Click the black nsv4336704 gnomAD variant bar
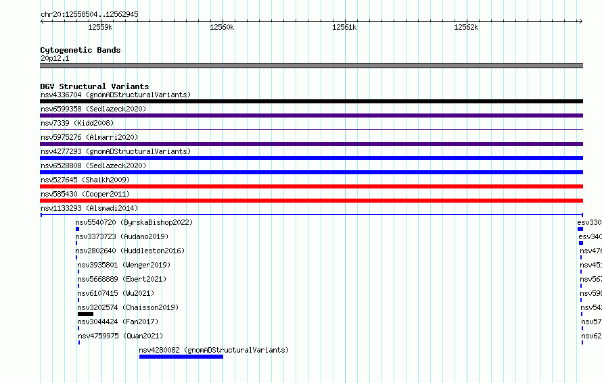Image resolution: width=602 pixels, height=383 pixels. 311,101
